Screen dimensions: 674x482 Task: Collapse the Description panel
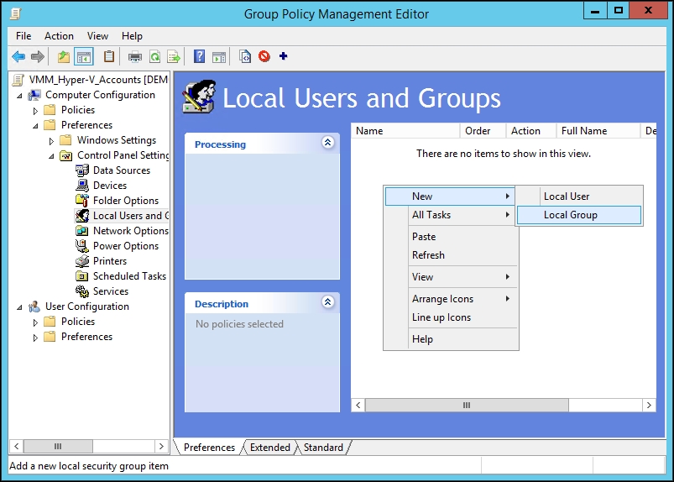point(327,303)
